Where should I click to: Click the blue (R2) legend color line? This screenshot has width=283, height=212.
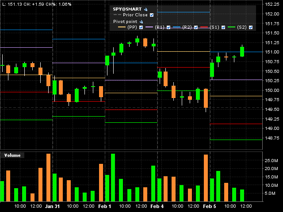176,27
